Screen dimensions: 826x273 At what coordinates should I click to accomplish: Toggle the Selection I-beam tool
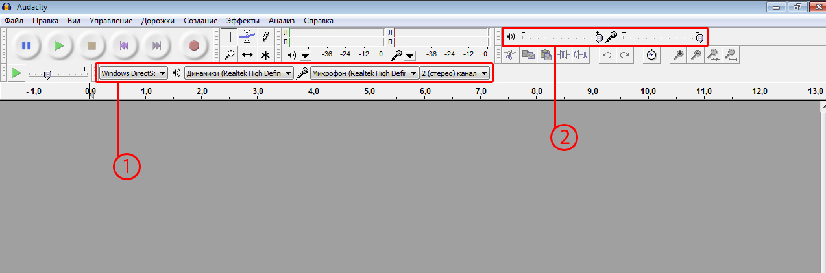(230, 36)
